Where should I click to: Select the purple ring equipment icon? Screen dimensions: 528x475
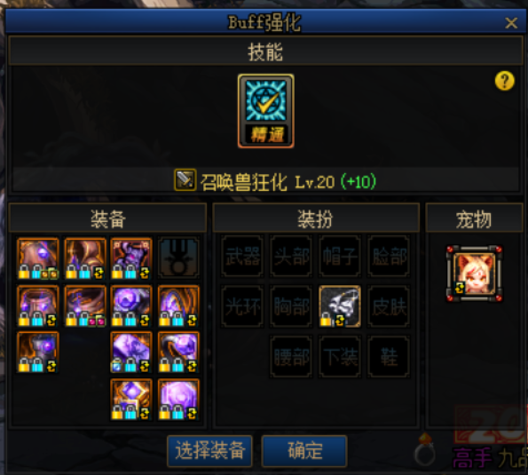pyautogui.click(x=178, y=352)
